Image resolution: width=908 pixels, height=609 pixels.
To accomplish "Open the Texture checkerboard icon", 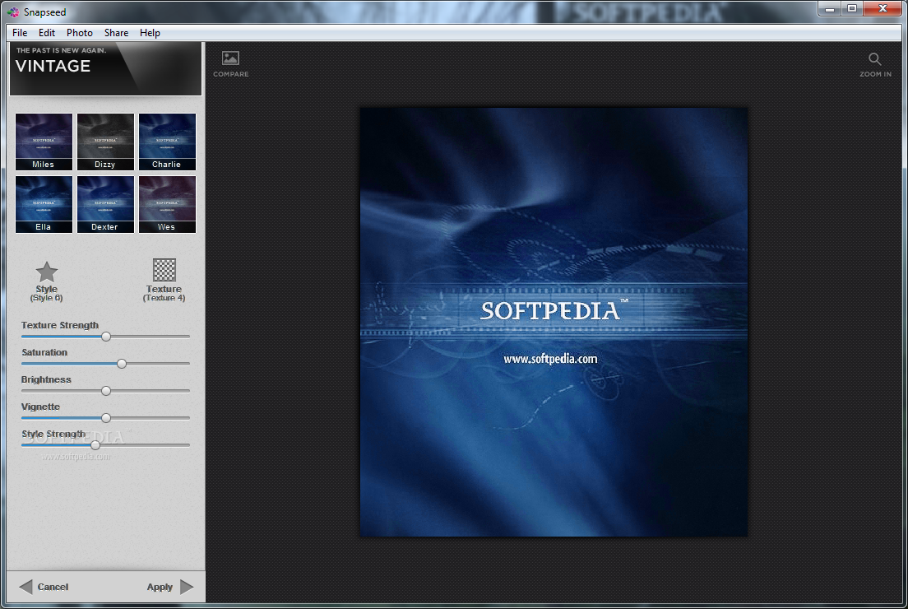I will coord(164,270).
